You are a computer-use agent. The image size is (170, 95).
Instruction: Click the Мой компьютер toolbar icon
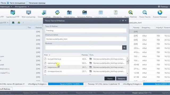pos(28,12)
